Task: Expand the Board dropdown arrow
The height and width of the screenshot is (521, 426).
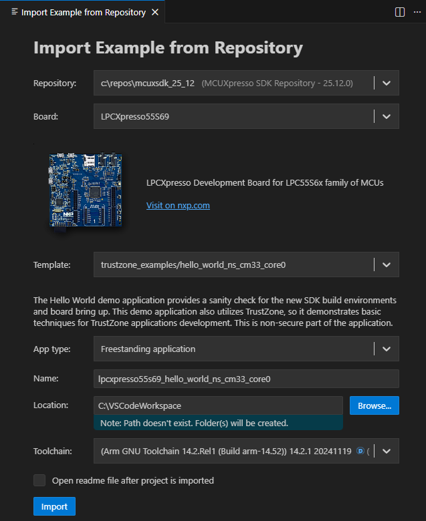Action: (387, 116)
